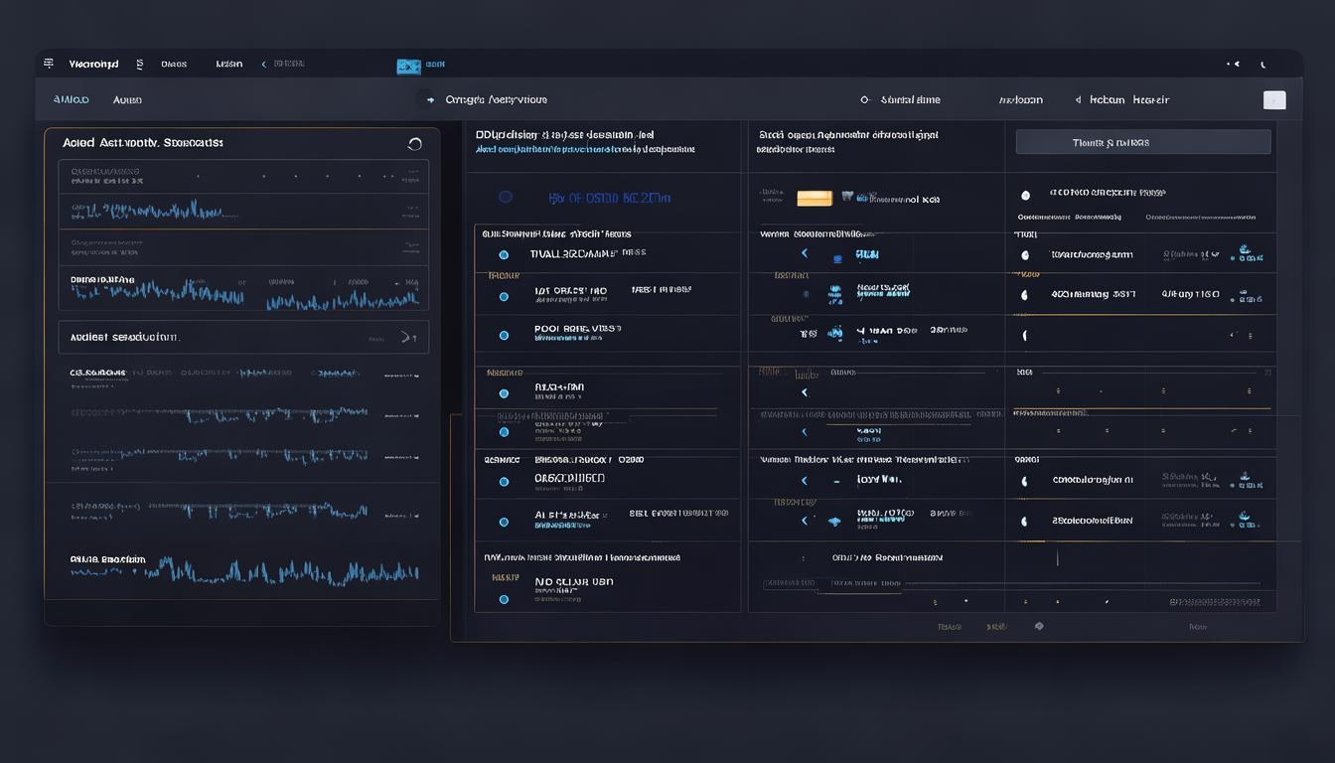Click the white square icon at the toolbar's right end
Image resolution: width=1335 pixels, height=763 pixels.
point(1273,99)
